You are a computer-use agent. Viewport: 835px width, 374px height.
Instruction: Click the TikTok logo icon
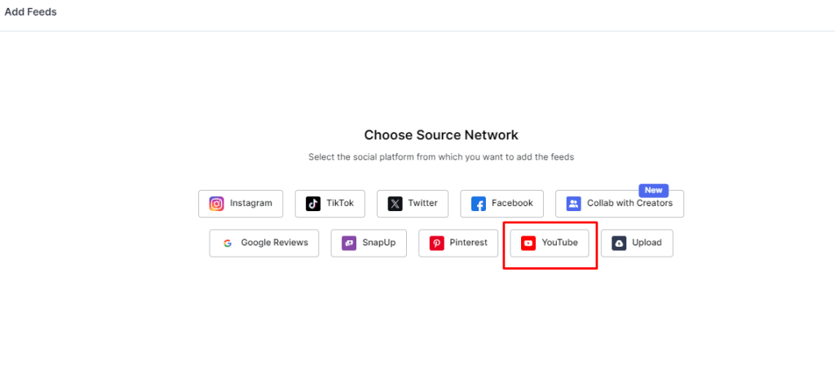coord(313,204)
